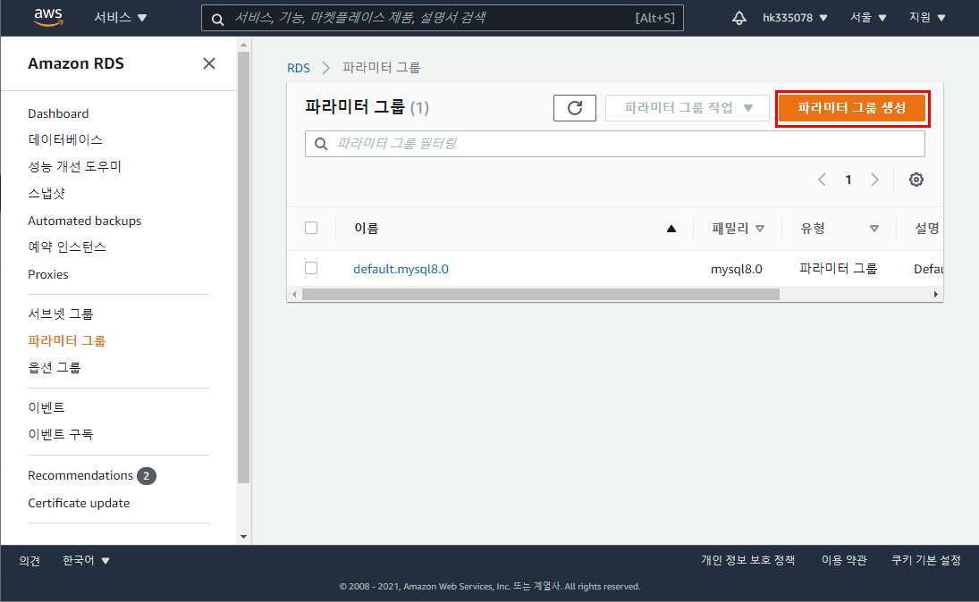Open 이용 약관 footer link
The width and height of the screenshot is (979, 602).
[844, 560]
